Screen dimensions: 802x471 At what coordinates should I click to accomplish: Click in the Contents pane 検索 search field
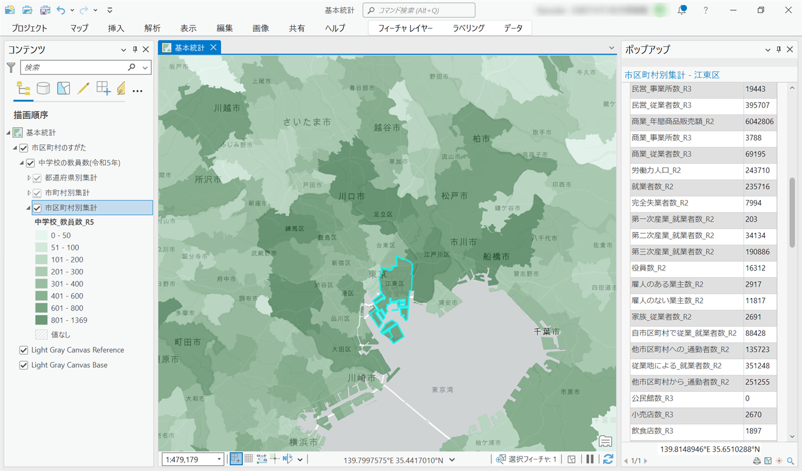point(74,68)
